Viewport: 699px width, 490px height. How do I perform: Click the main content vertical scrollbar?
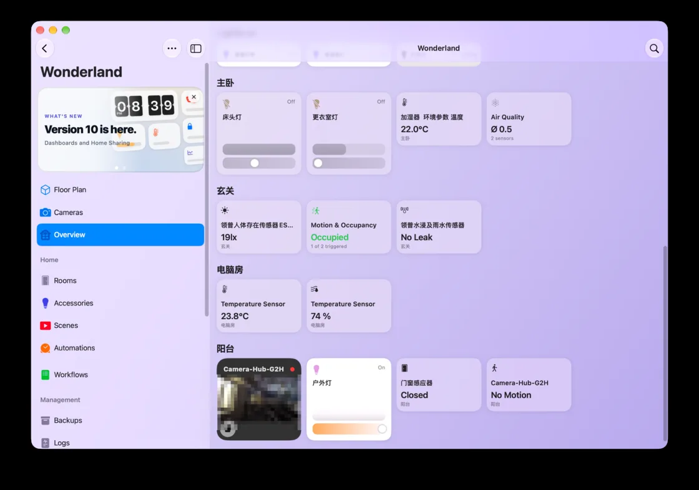tap(665, 343)
